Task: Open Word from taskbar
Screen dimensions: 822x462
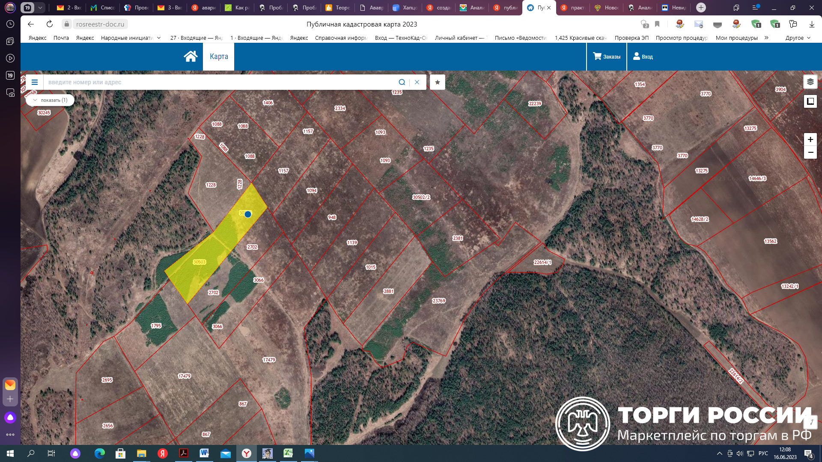Action: [x=204, y=453]
